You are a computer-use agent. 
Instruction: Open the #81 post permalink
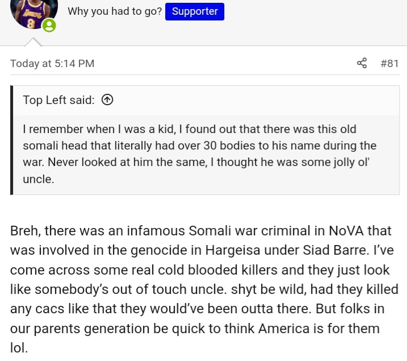pos(389,64)
